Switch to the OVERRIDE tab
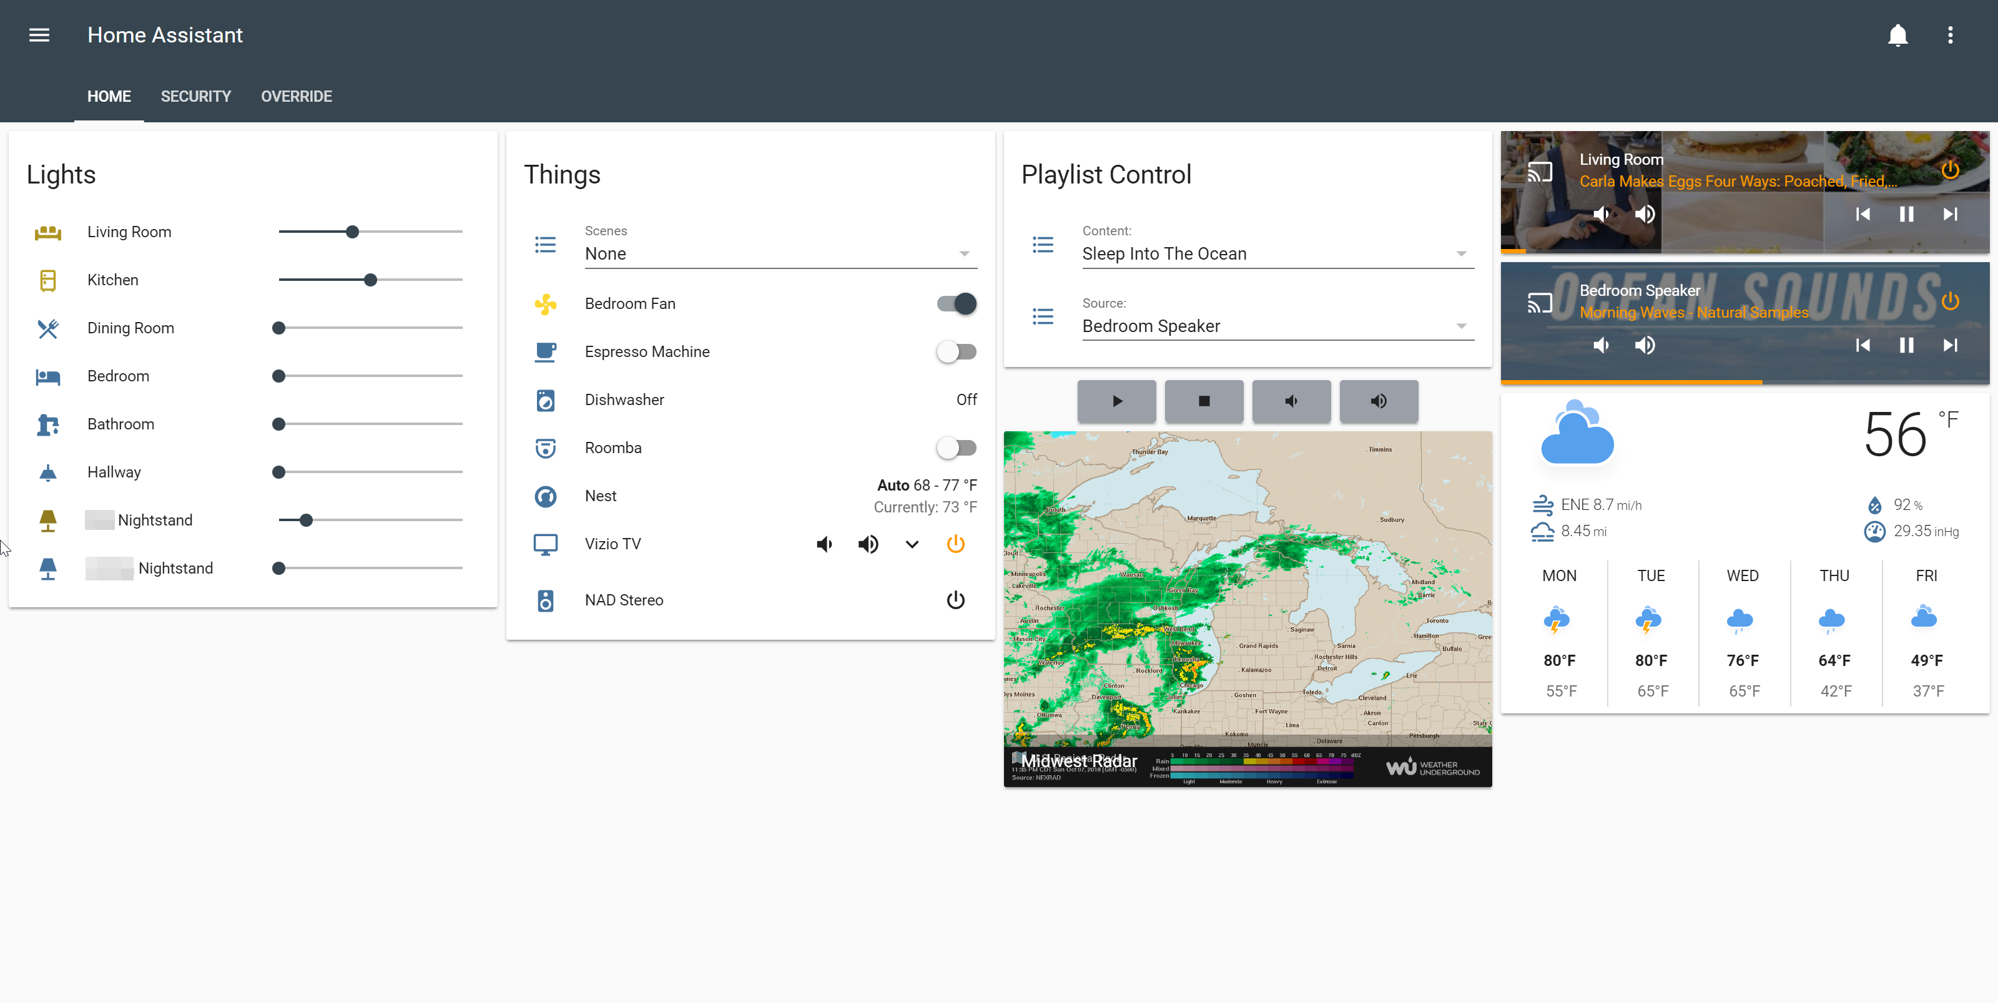This screenshot has height=1003, width=1998. click(x=297, y=96)
